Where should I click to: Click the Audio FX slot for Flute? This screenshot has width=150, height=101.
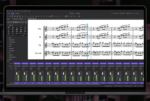[x=25, y=66]
